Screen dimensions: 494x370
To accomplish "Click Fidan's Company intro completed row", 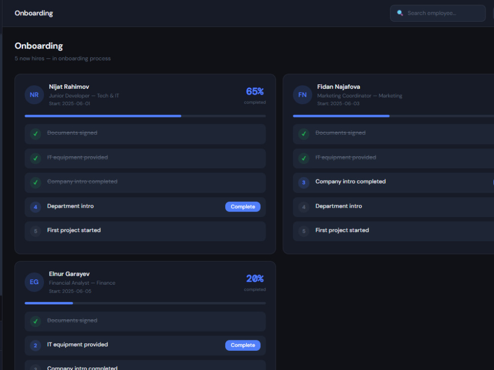I will tap(394, 183).
